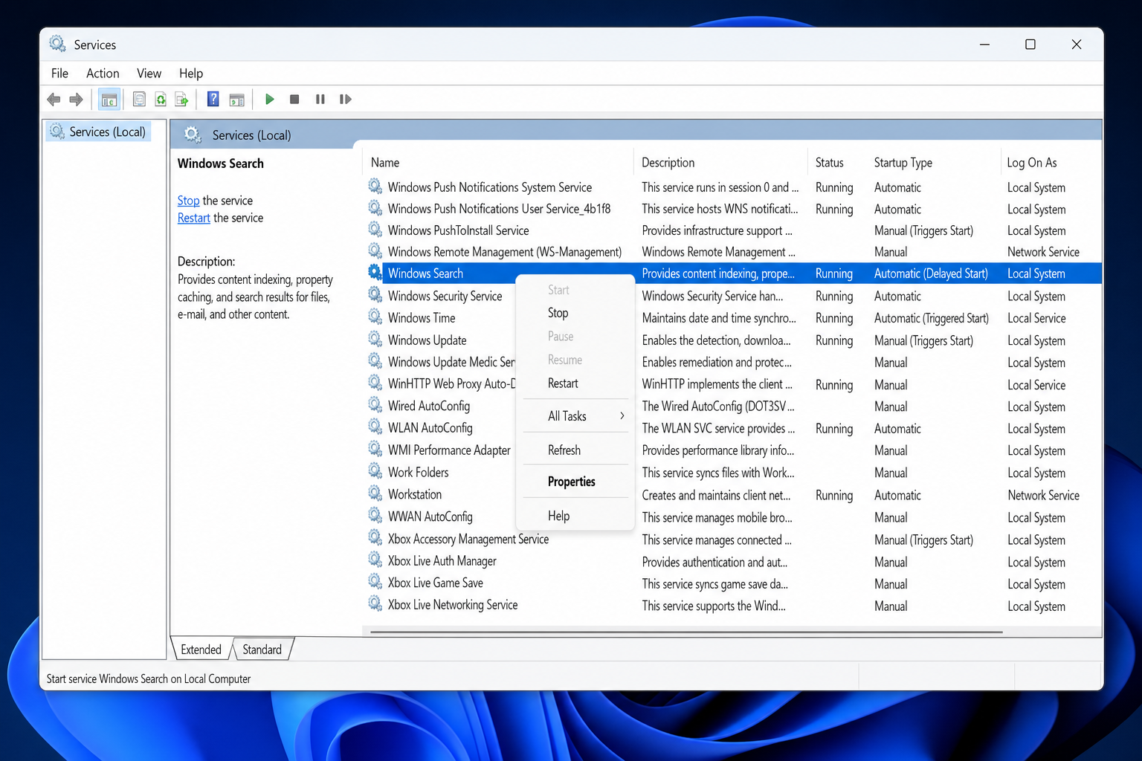Sort by the Description column header
The width and height of the screenshot is (1142, 761).
click(720, 162)
